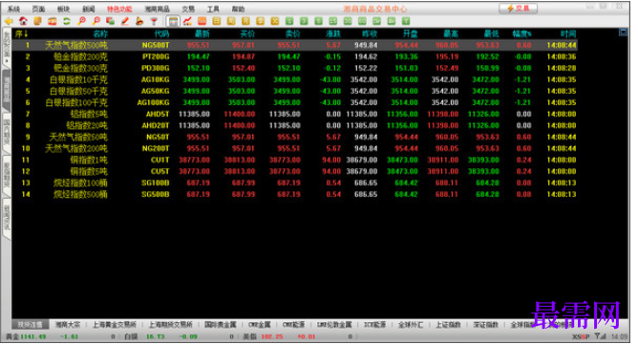Click the zoom out magnifier icon
The image size is (638, 345).
pos(96,21)
